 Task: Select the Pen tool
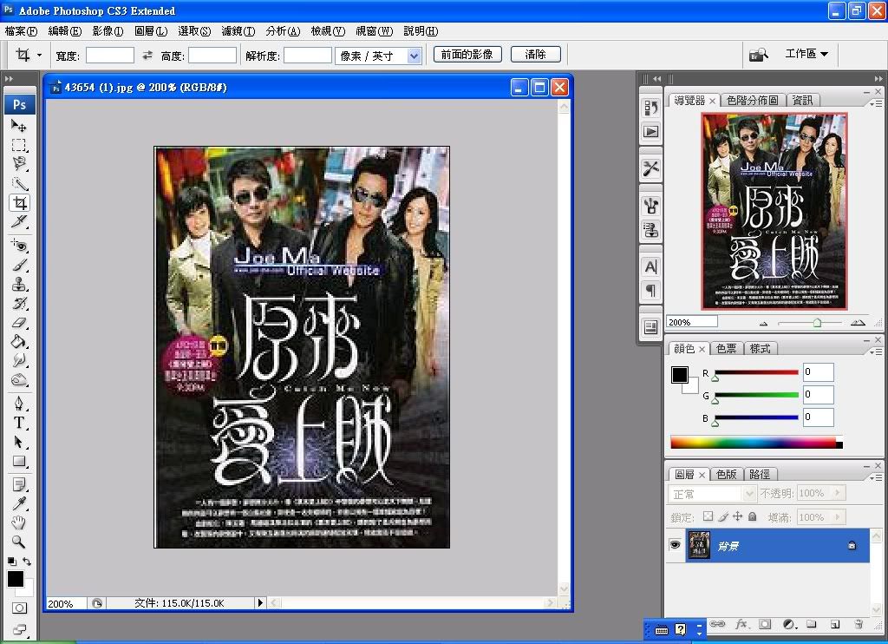point(19,404)
